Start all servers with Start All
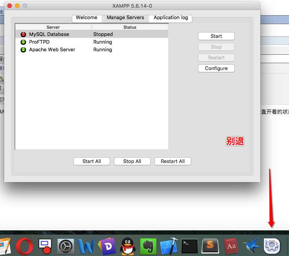289x256 pixels. click(x=92, y=161)
